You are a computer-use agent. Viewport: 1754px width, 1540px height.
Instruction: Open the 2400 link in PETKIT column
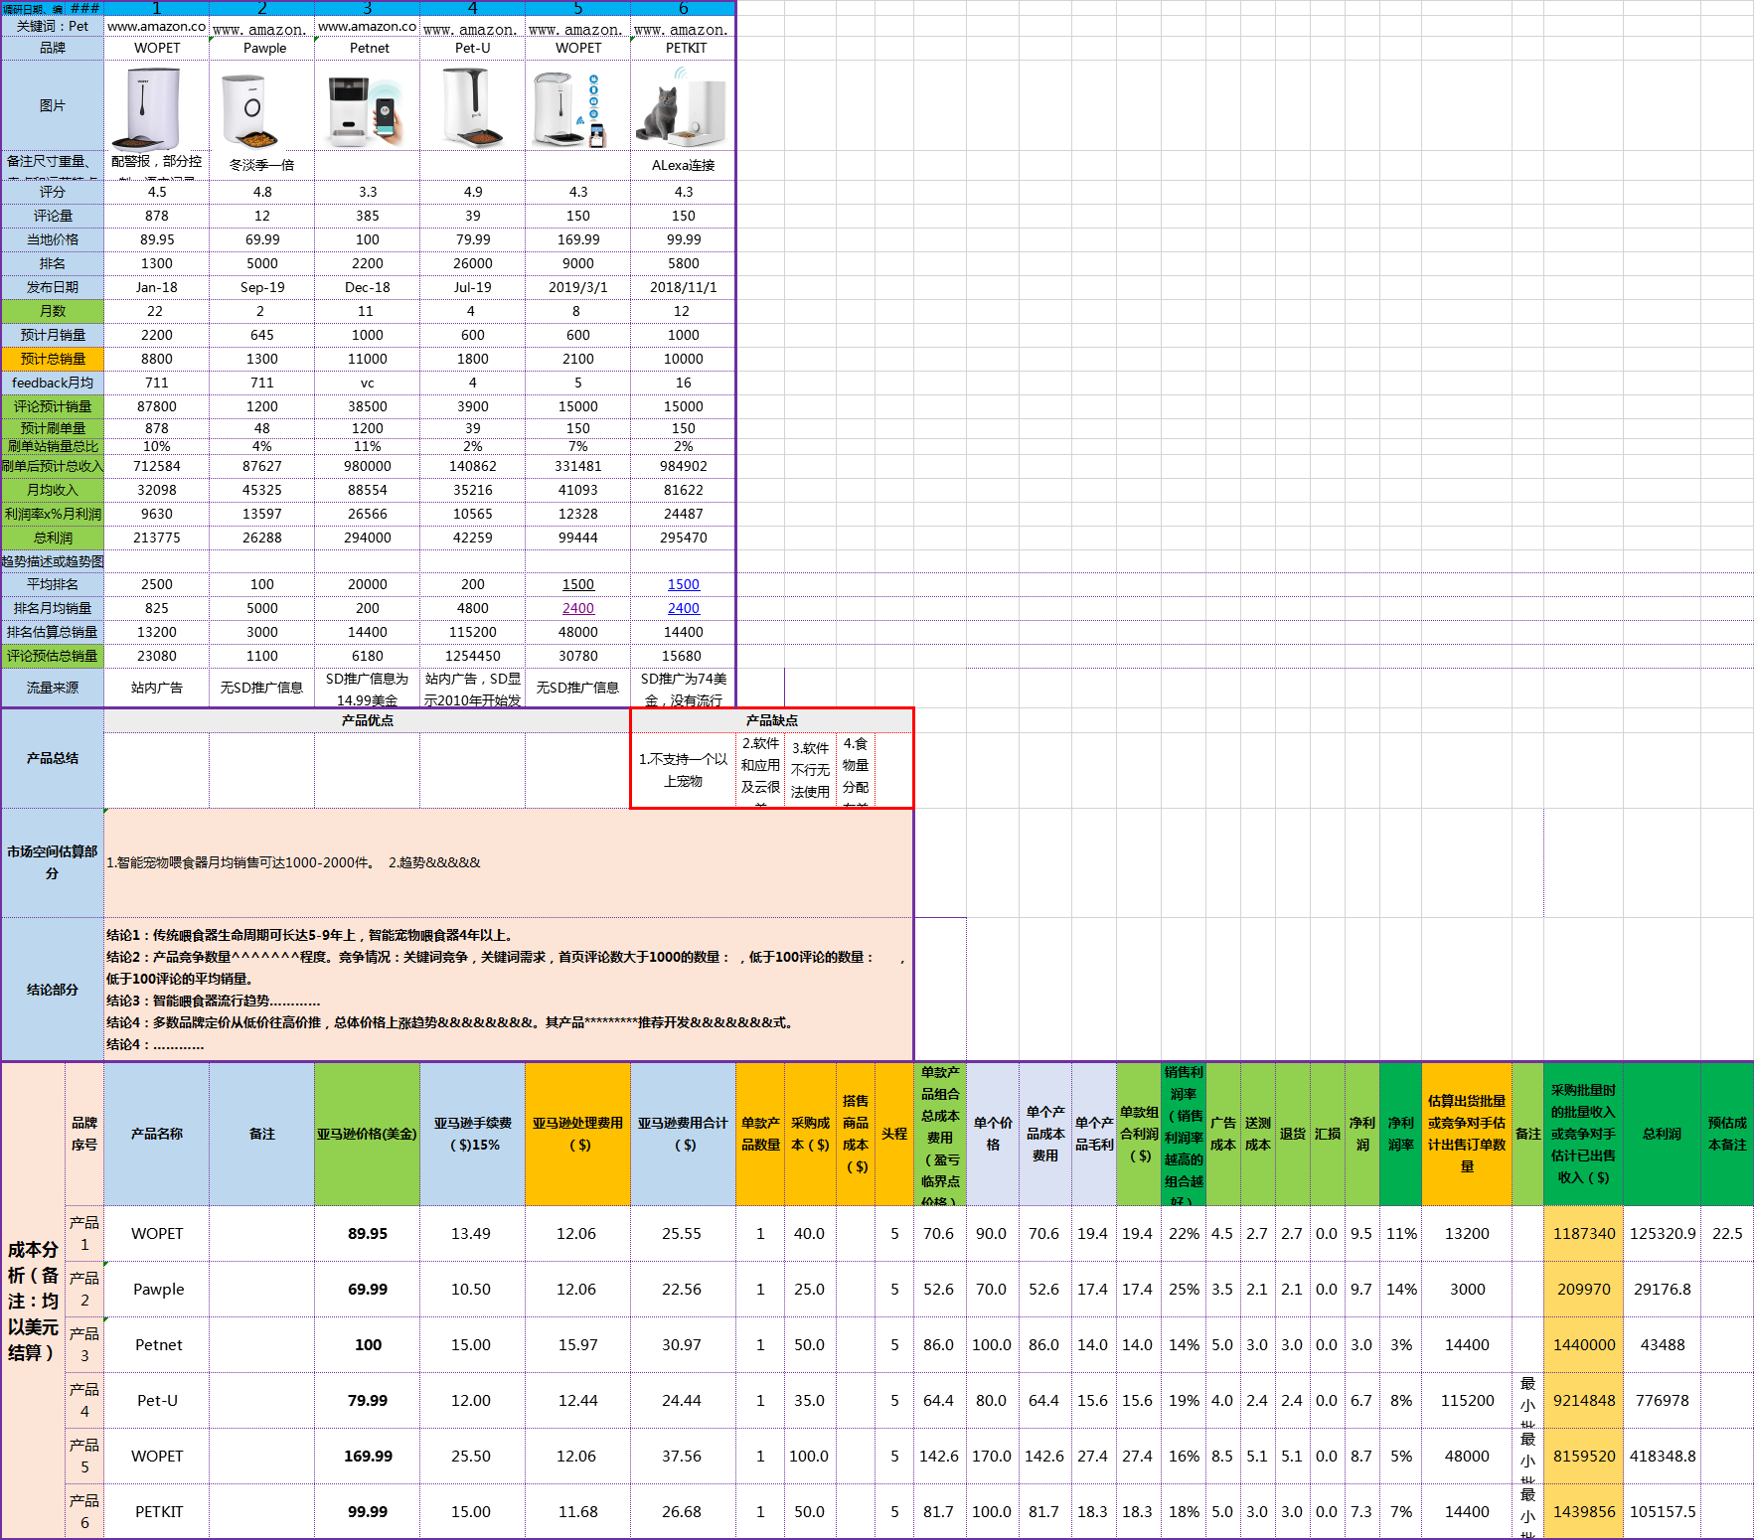pos(684,608)
